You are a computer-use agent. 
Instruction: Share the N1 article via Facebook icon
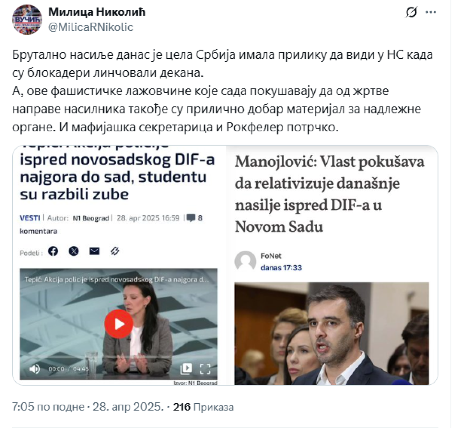pyautogui.click(x=53, y=251)
